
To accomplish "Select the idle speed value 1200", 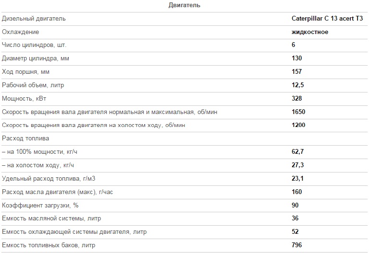I will (298, 125).
